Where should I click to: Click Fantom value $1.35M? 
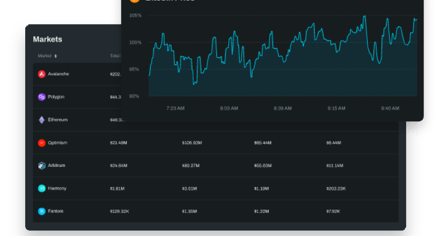[x=189, y=211]
